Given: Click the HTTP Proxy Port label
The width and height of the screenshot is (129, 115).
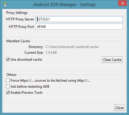Looking at the screenshot, I should (21, 27).
